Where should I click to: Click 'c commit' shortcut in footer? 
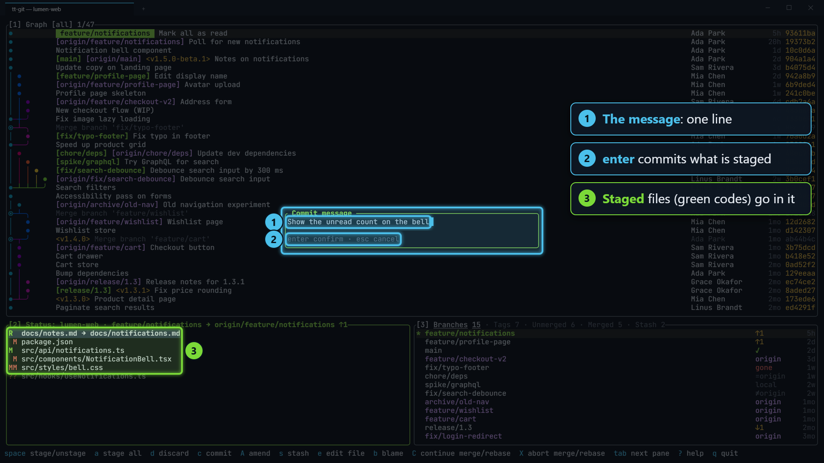point(215,453)
